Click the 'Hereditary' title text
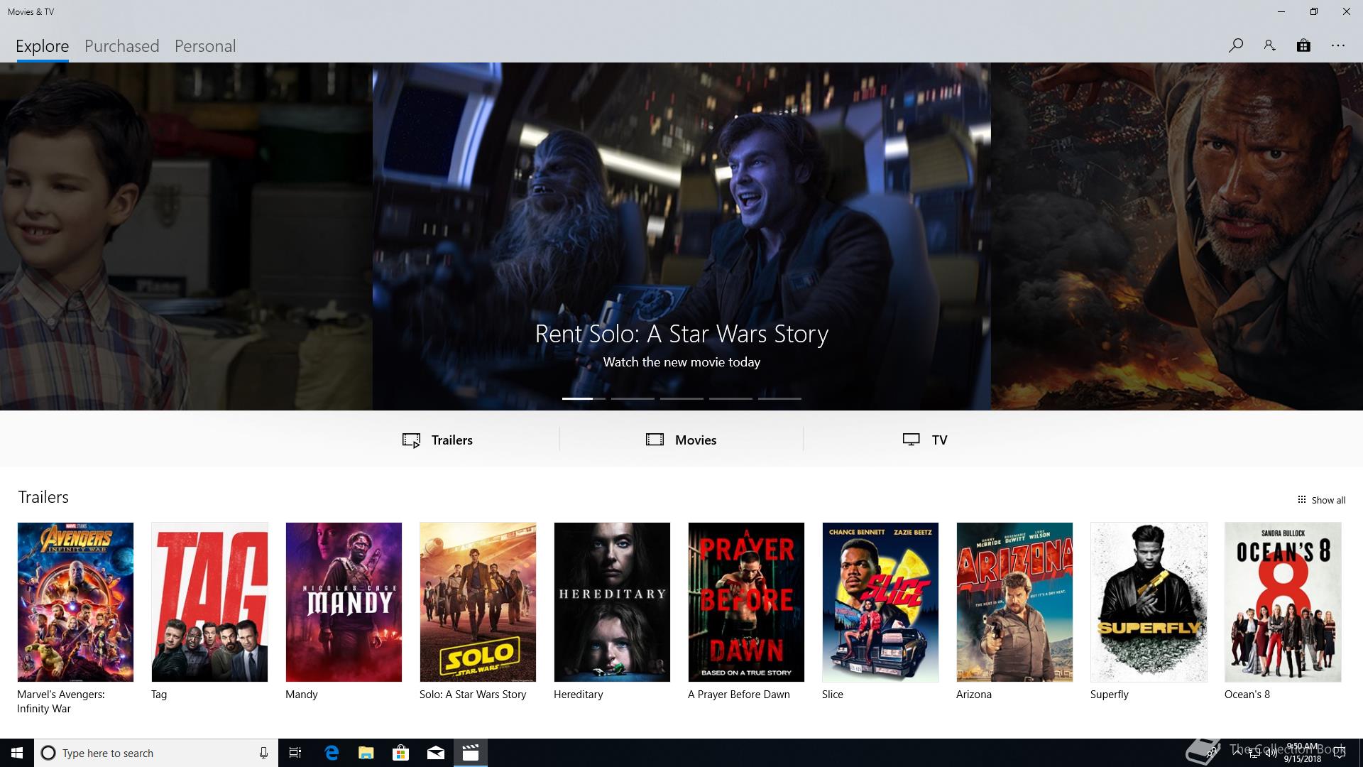1363x767 pixels. click(579, 695)
